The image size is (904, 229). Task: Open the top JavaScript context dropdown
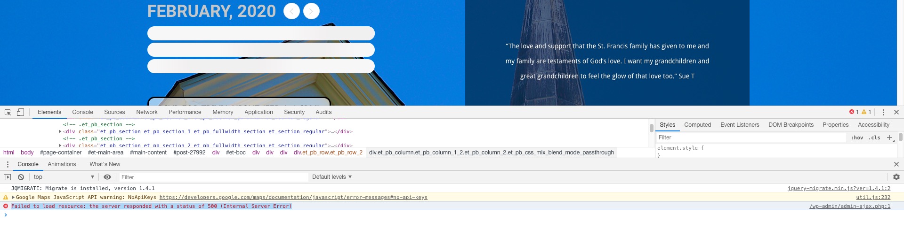point(64,177)
